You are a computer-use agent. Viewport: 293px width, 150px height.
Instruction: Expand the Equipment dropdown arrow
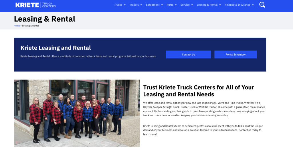[162, 5]
